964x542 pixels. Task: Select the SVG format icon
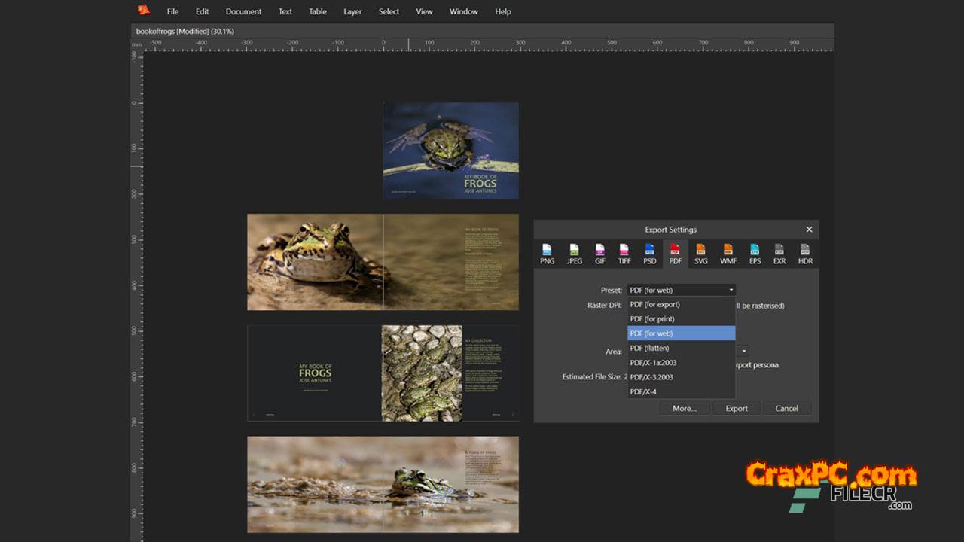point(700,254)
